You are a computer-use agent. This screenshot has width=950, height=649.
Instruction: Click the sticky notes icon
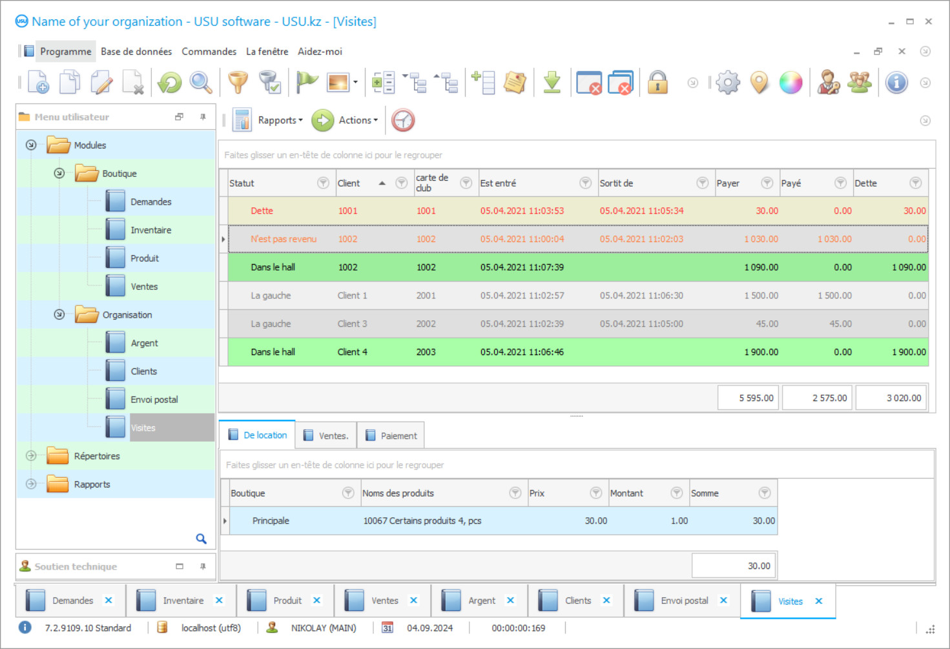[515, 83]
